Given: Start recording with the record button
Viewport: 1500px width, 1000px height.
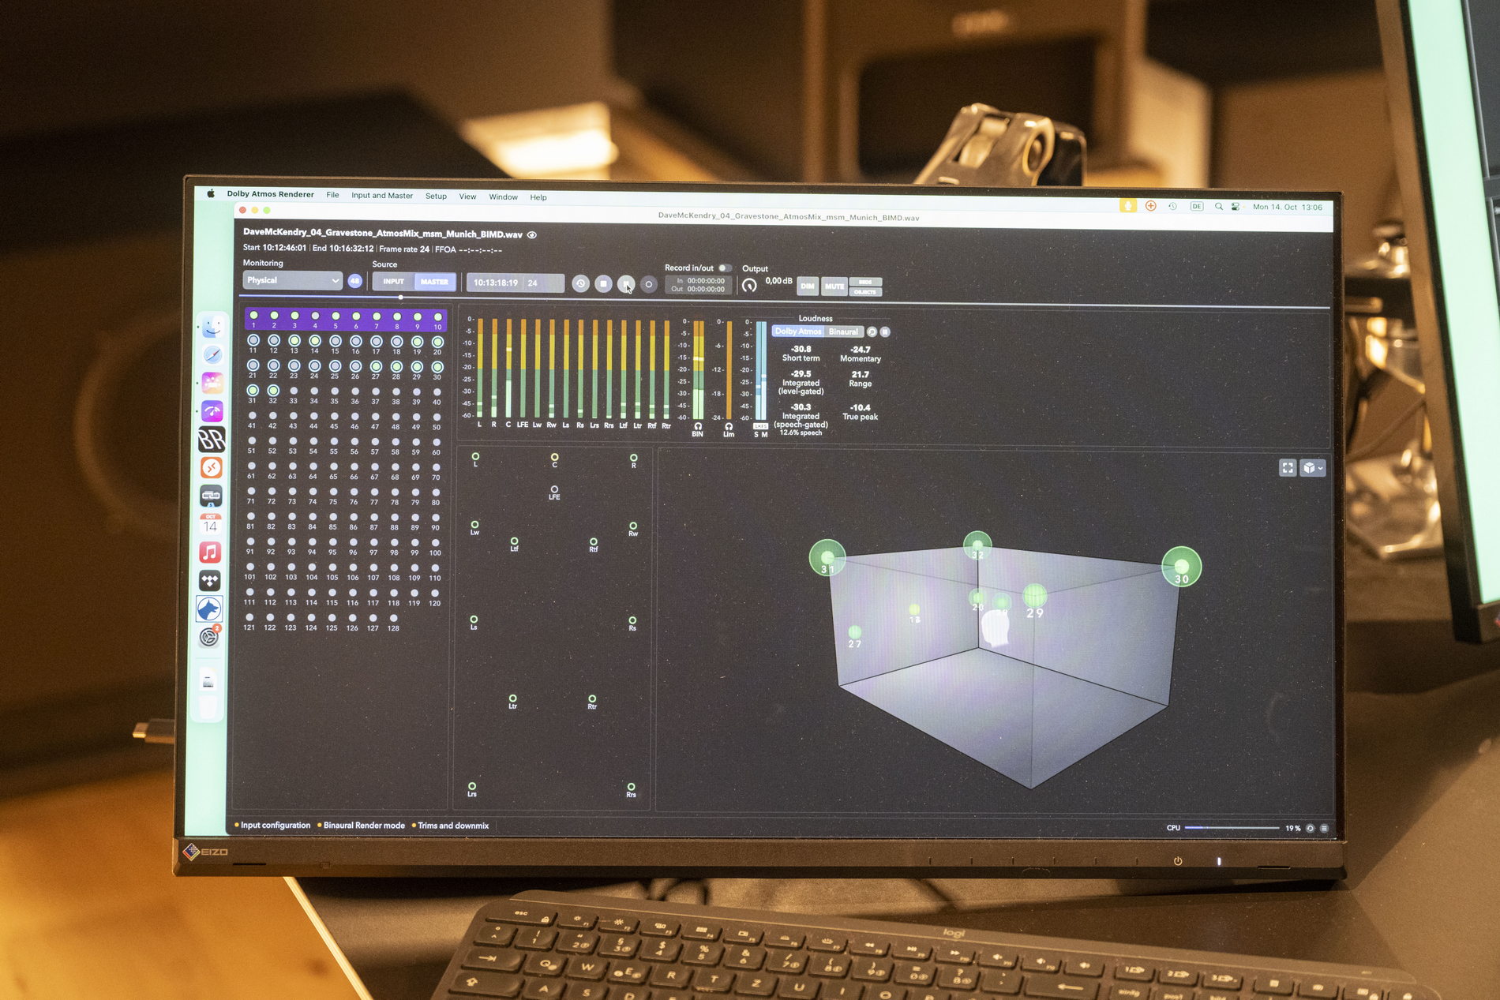Looking at the screenshot, I should (x=649, y=283).
